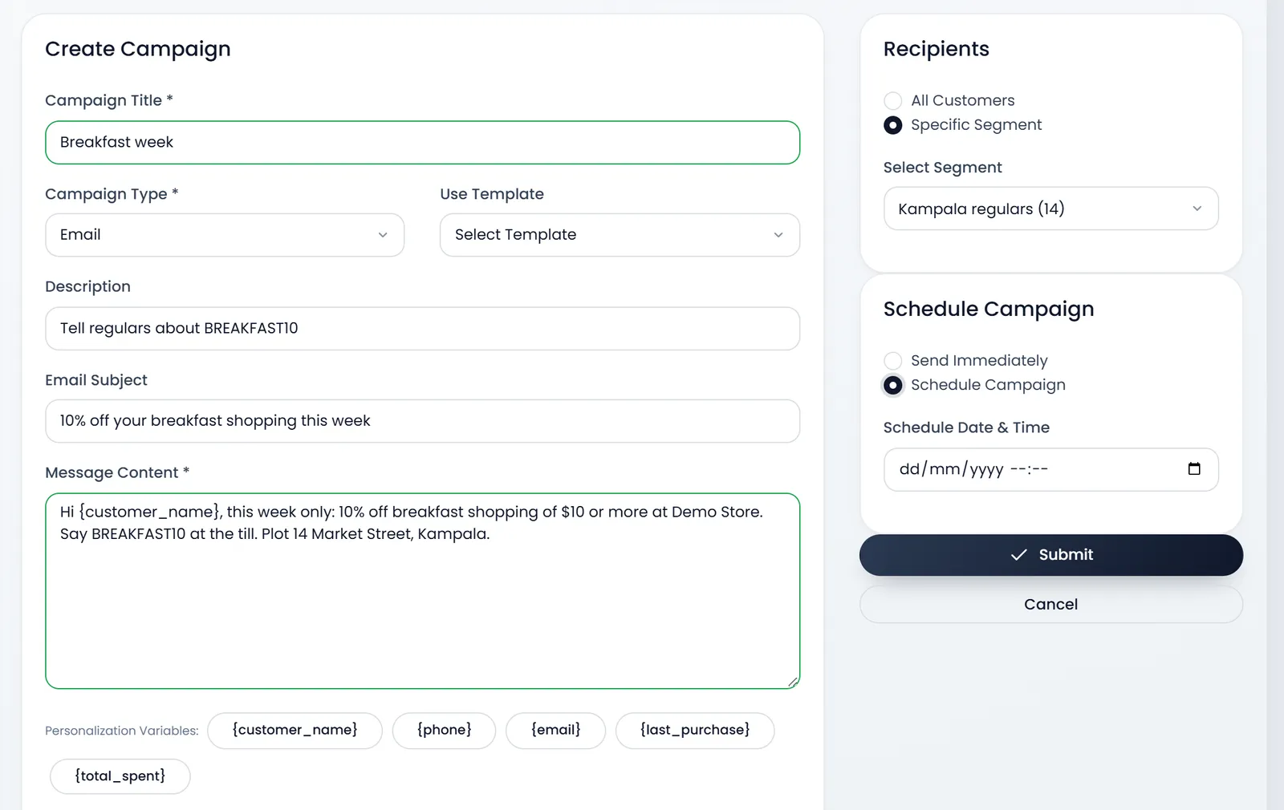1284x810 pixels.
Task: Select the All Customers radio button
Action: [892, 101]
